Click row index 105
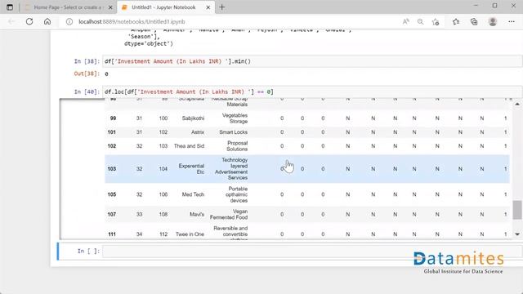 [112, 194]
